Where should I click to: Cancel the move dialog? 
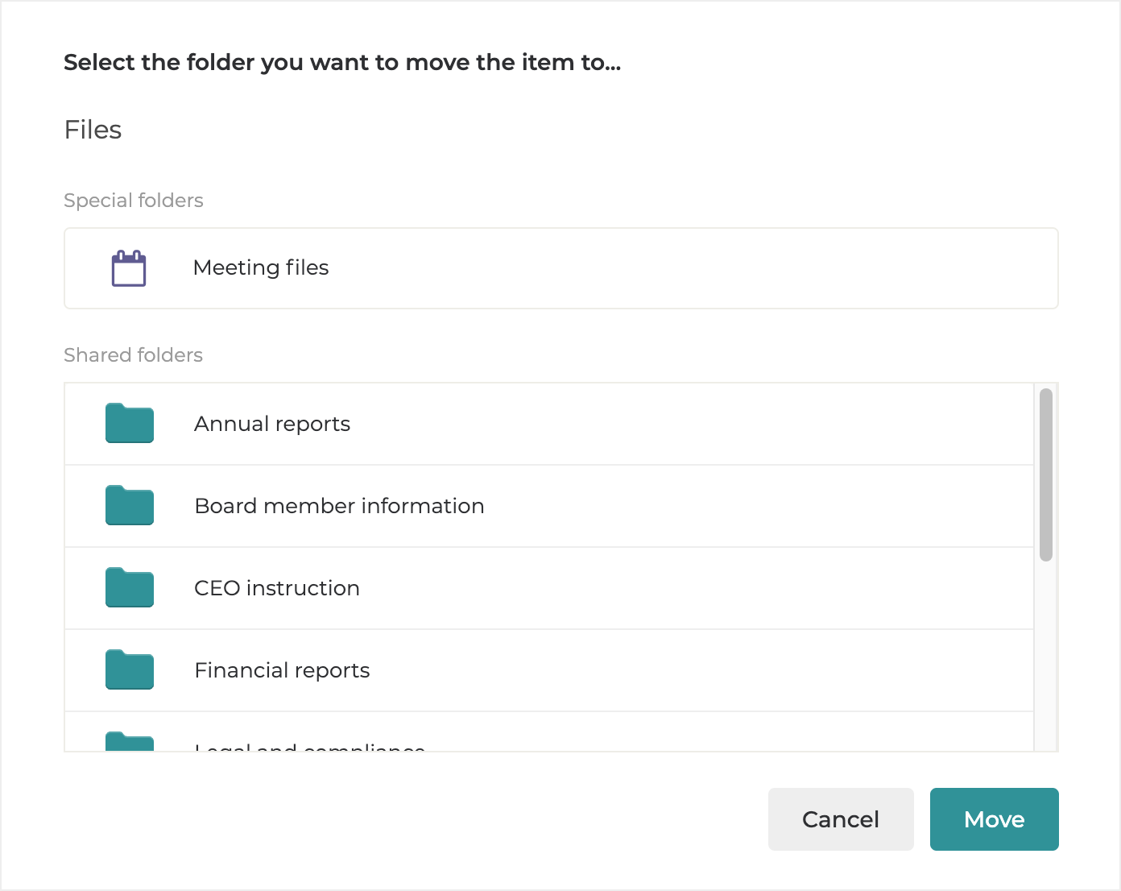tap(840, 819)
